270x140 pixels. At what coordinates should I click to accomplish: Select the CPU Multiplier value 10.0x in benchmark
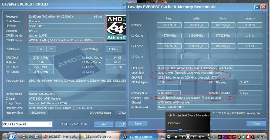coord(169,82)
